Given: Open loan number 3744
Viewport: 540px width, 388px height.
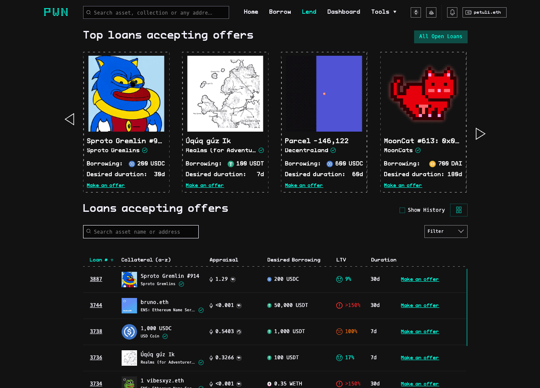Looking at the screenshot, I should tap(96, 305).
